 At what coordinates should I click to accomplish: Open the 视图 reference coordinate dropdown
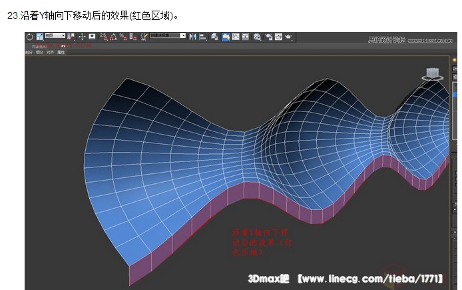[x=55, y=35]
